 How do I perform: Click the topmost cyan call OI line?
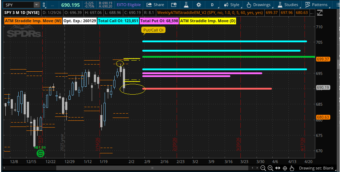(225, 41)
